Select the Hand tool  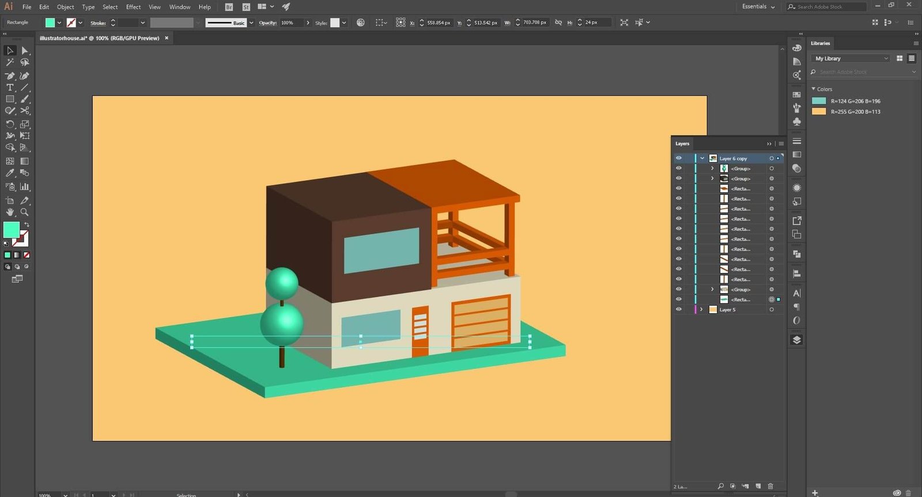(10, 212)
